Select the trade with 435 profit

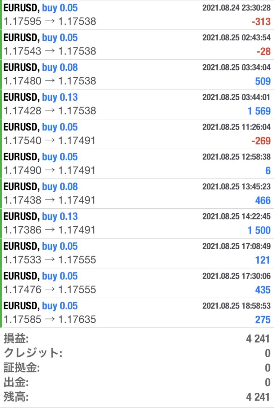137,283
